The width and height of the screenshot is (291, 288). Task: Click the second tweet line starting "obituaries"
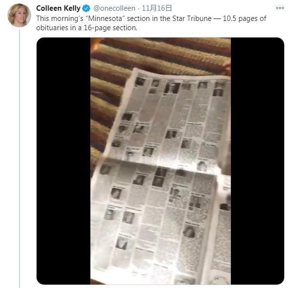tap(87, 28)
